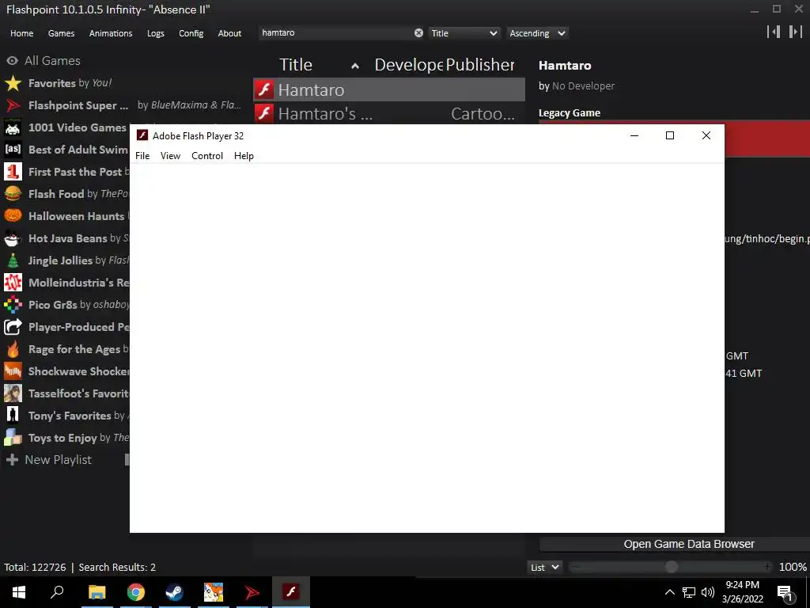The image size is (810, 608).
Task: Open the Windows Start menu
Action: point(19,592)
